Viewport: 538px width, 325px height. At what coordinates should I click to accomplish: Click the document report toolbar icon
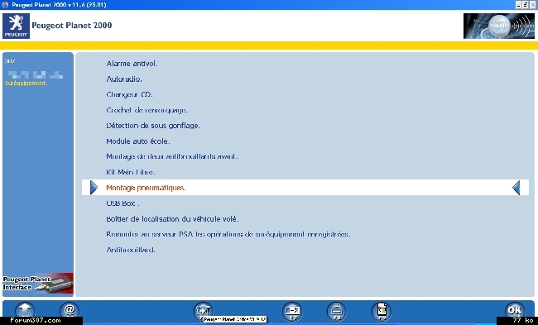(x=382, y=312)
